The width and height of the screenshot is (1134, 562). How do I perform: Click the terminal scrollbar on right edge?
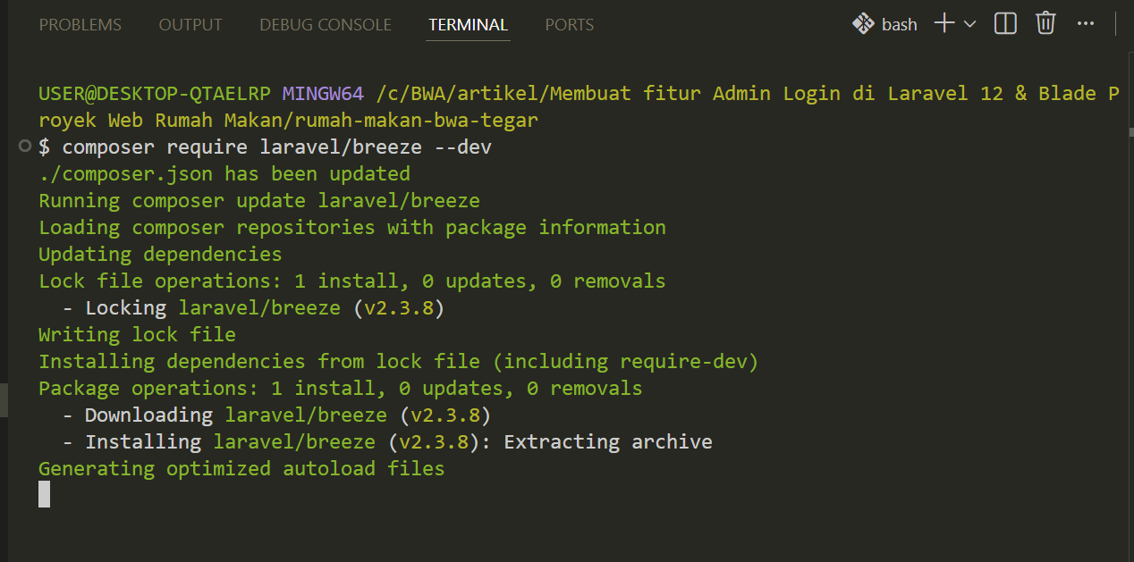click(x=1130, y=132)
